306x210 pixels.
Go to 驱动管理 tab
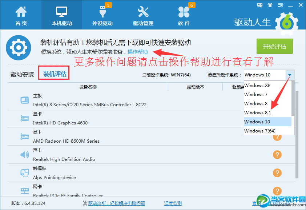pos(143,16)
